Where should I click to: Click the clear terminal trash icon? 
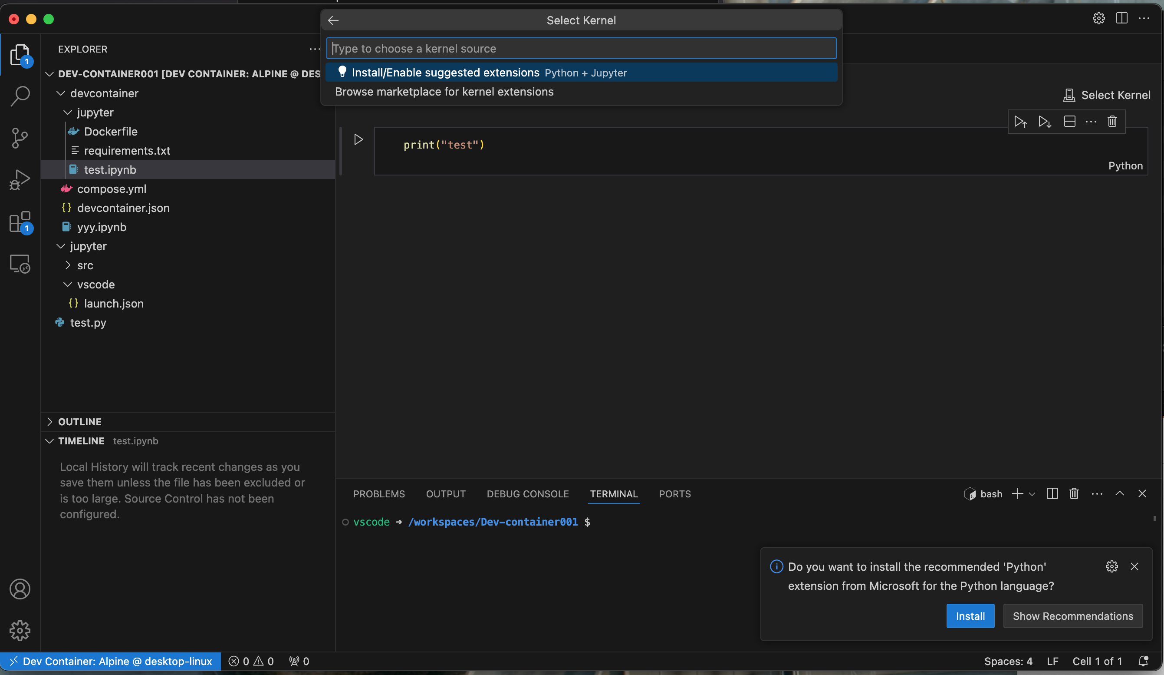[1073, 493]
